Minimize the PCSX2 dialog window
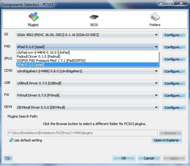Image resolution: width=190 pixels, height=166 pixels. coord(161,3)
